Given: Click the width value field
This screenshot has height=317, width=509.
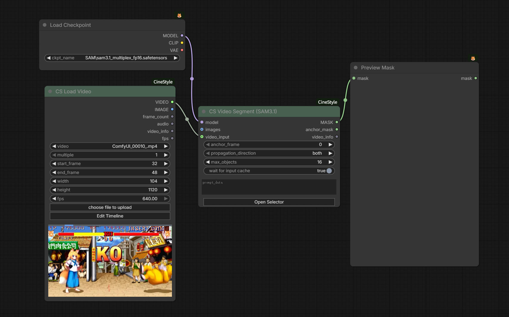Looking at the screenshot, I should click(x=110, y=181).
